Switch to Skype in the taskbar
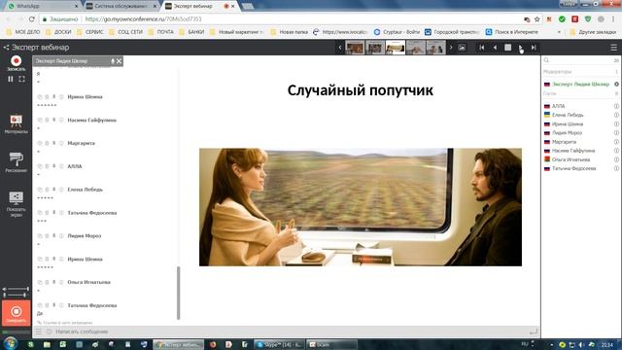Screen dimensions: 622x350 280,344
